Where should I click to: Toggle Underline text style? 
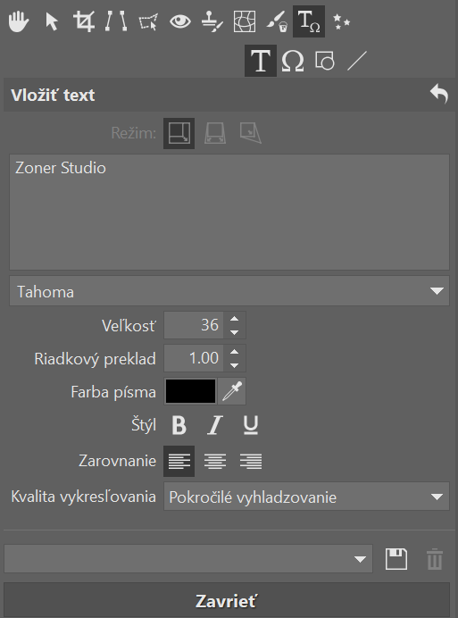[251, 426]
